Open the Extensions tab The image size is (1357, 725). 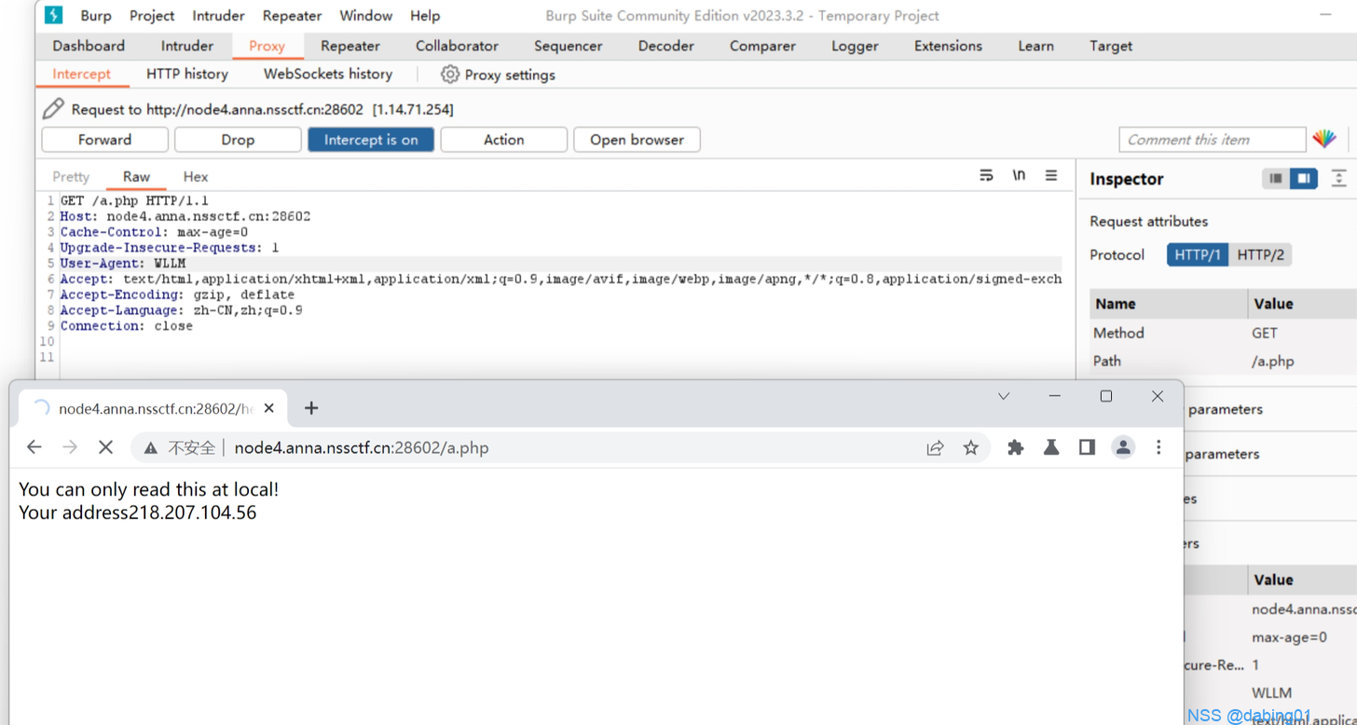[948, 46]
